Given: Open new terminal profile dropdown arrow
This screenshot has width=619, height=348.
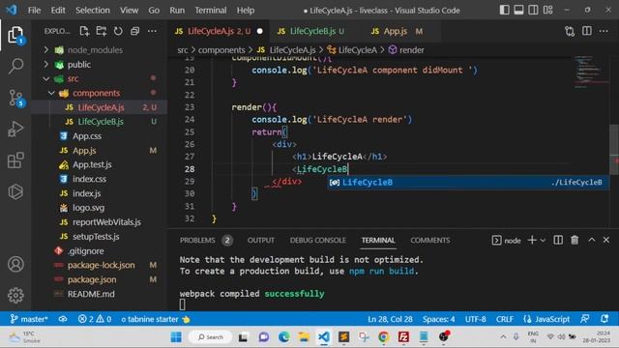Looking at the screenshot, I should coord(543,241).
